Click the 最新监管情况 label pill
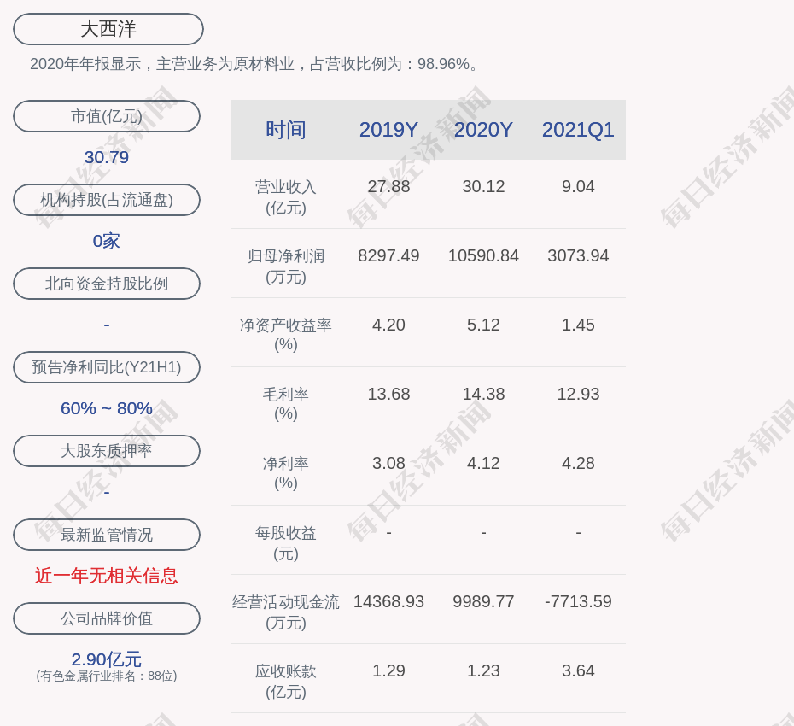The image size is (794, 726). [107, 535]
